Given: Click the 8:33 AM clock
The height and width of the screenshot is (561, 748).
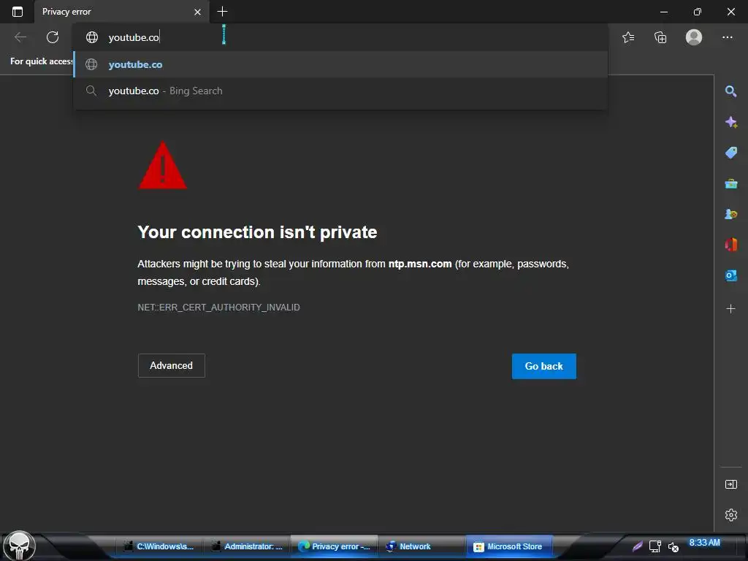Looking at the screenshot, I should tap(705, 543).
